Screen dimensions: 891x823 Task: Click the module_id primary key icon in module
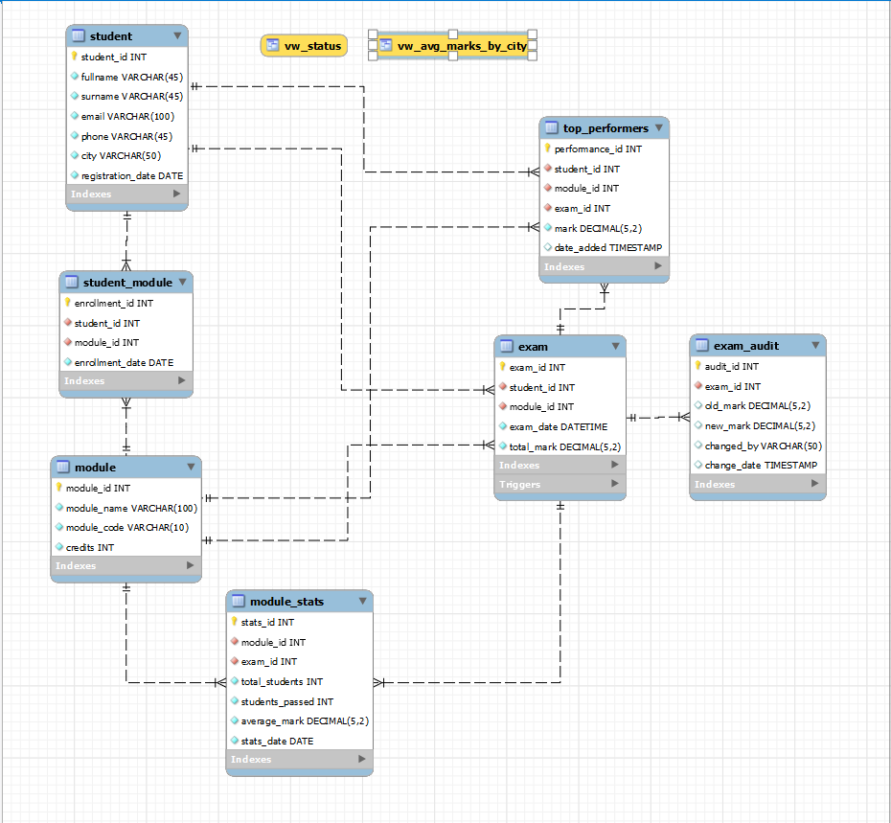[59, 487]
